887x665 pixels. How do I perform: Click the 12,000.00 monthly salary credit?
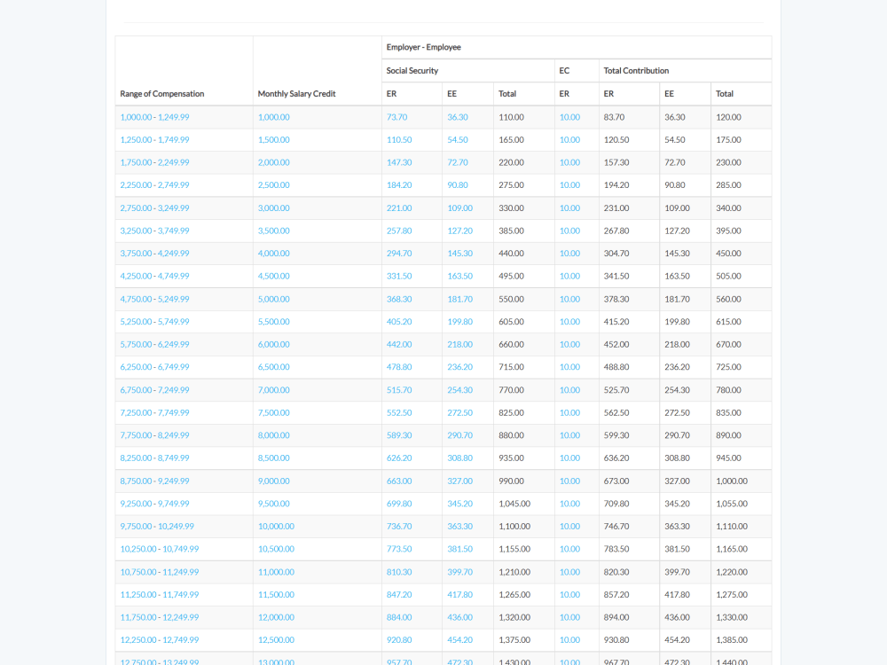(276, 617)
